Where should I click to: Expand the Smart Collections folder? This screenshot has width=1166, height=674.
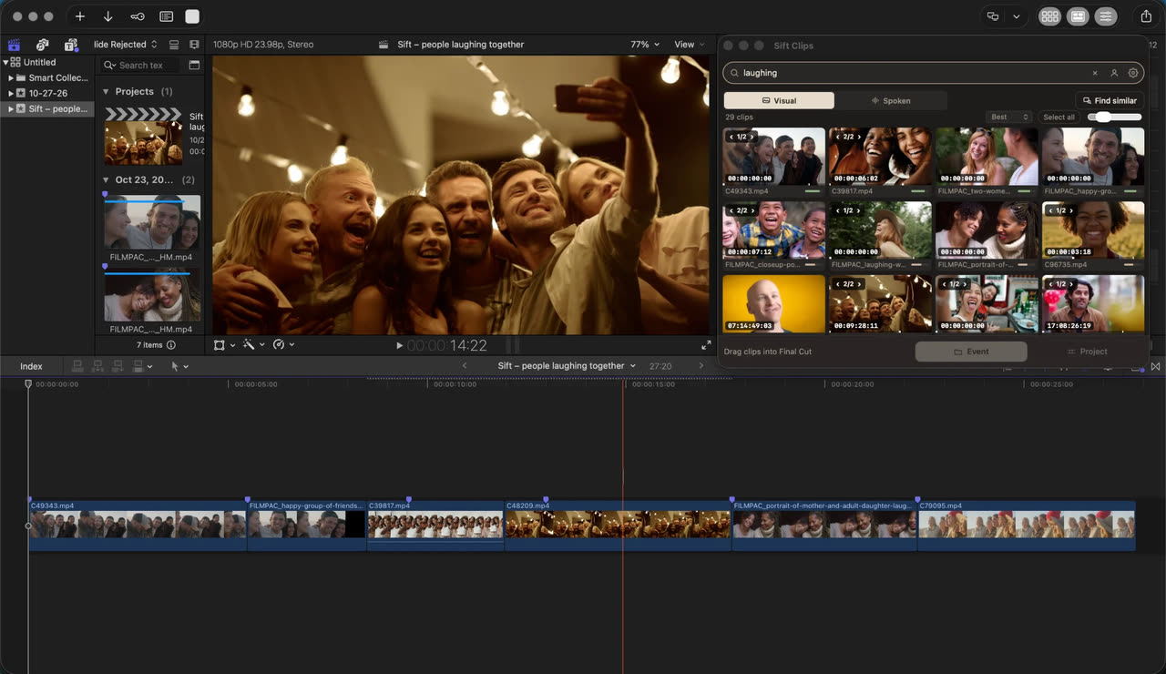(x=11, y=77)
